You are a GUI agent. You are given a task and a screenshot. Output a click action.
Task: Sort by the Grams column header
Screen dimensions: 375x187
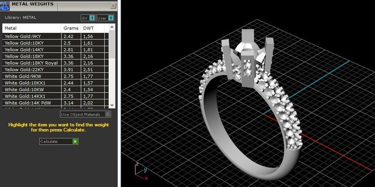(x=71, y=28)
